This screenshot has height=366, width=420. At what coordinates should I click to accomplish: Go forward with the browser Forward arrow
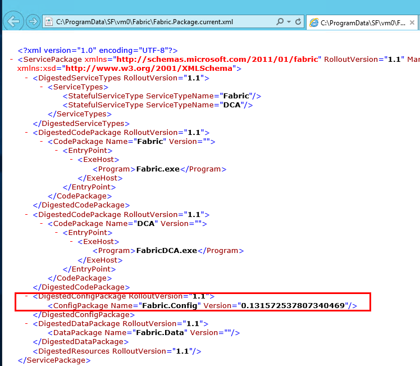(x=33, y=21)
